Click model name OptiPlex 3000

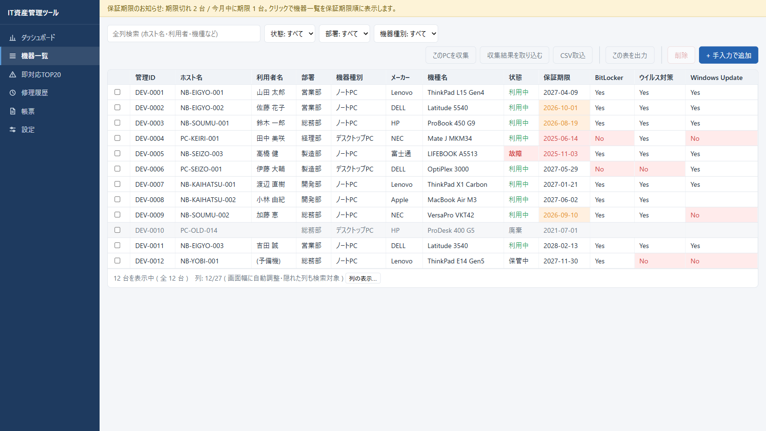(448, 169)
